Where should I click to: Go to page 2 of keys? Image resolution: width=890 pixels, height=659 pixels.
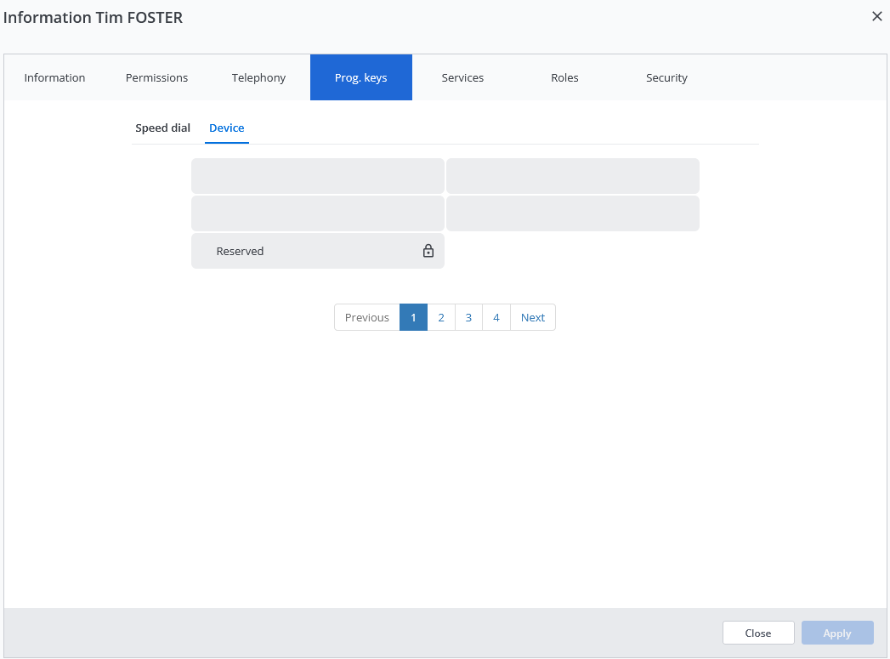pos(440,317)
